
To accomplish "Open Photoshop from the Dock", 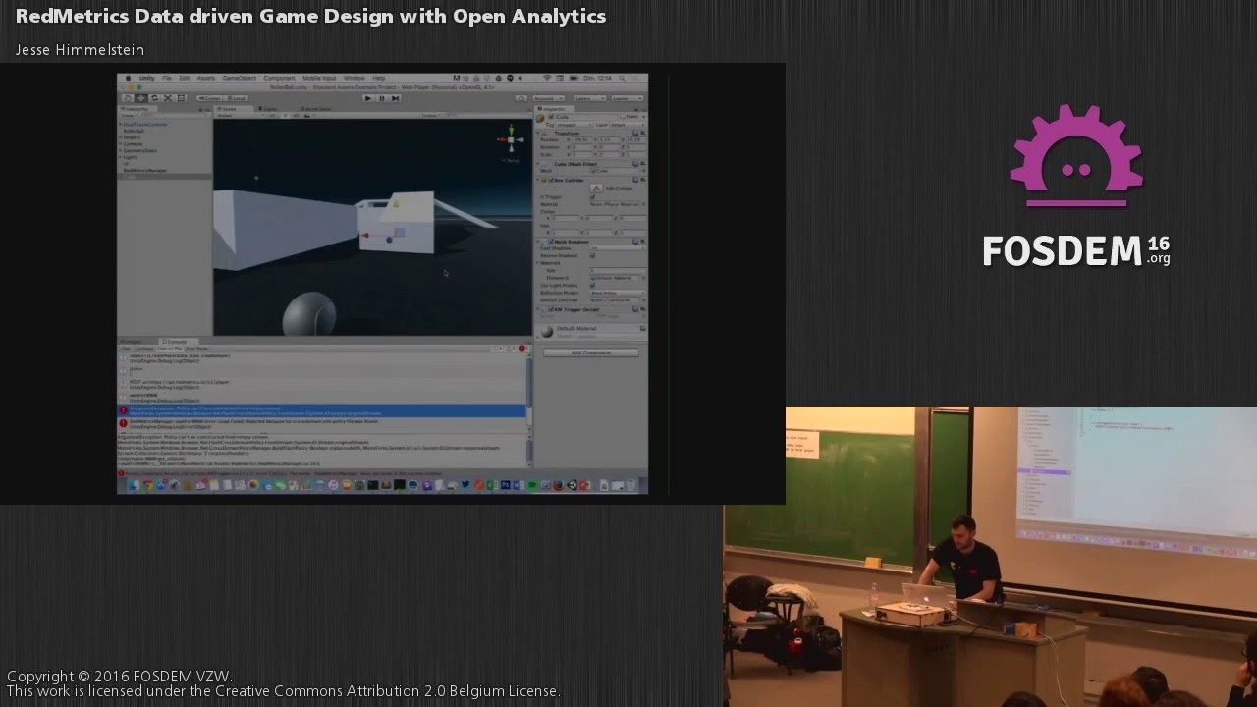I will [x=506, y=485].
